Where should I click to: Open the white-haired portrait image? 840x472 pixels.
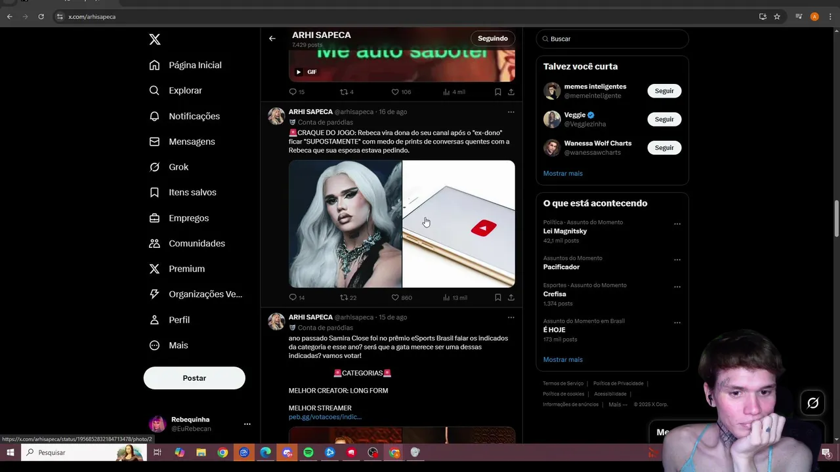[x=345, y=224]
